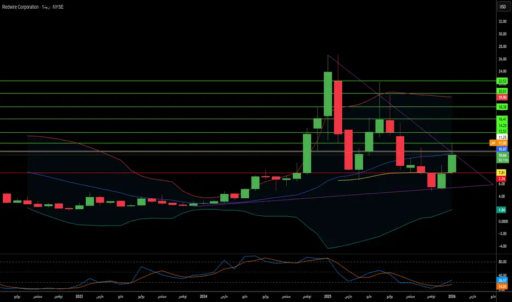Click the 18.38 green price label

[502, 107]
